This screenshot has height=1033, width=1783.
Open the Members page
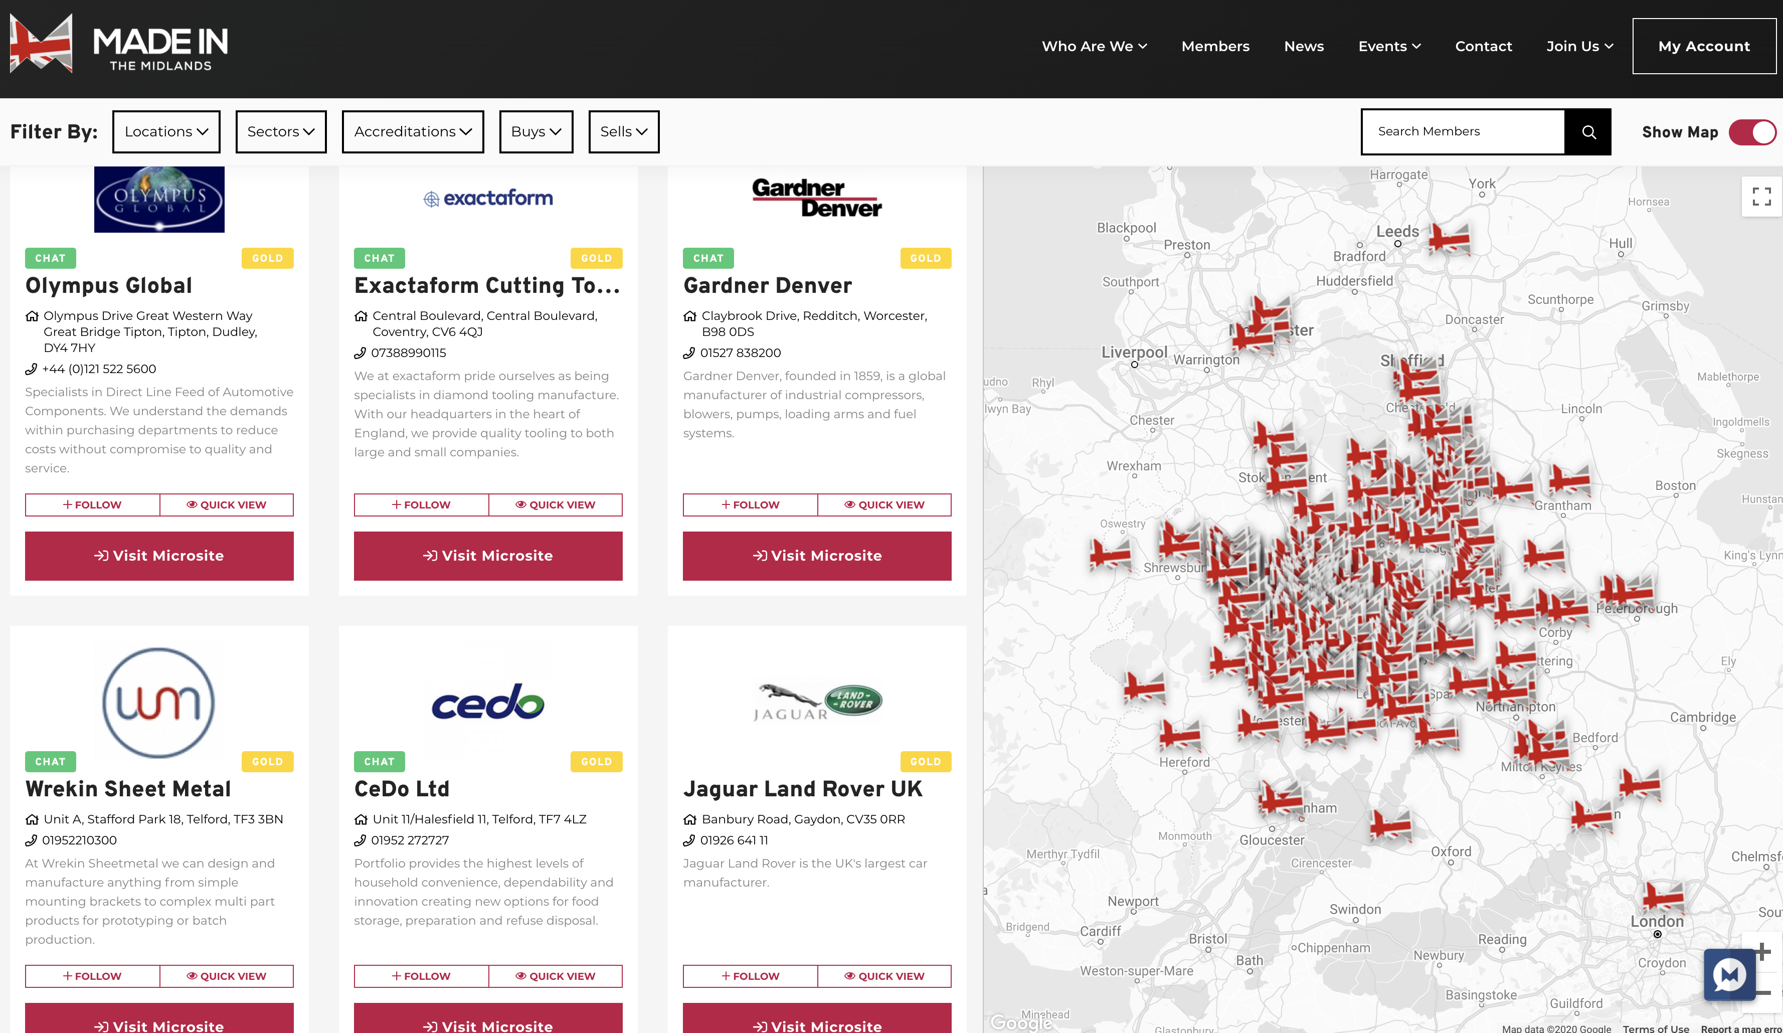tap(1215, 46)
